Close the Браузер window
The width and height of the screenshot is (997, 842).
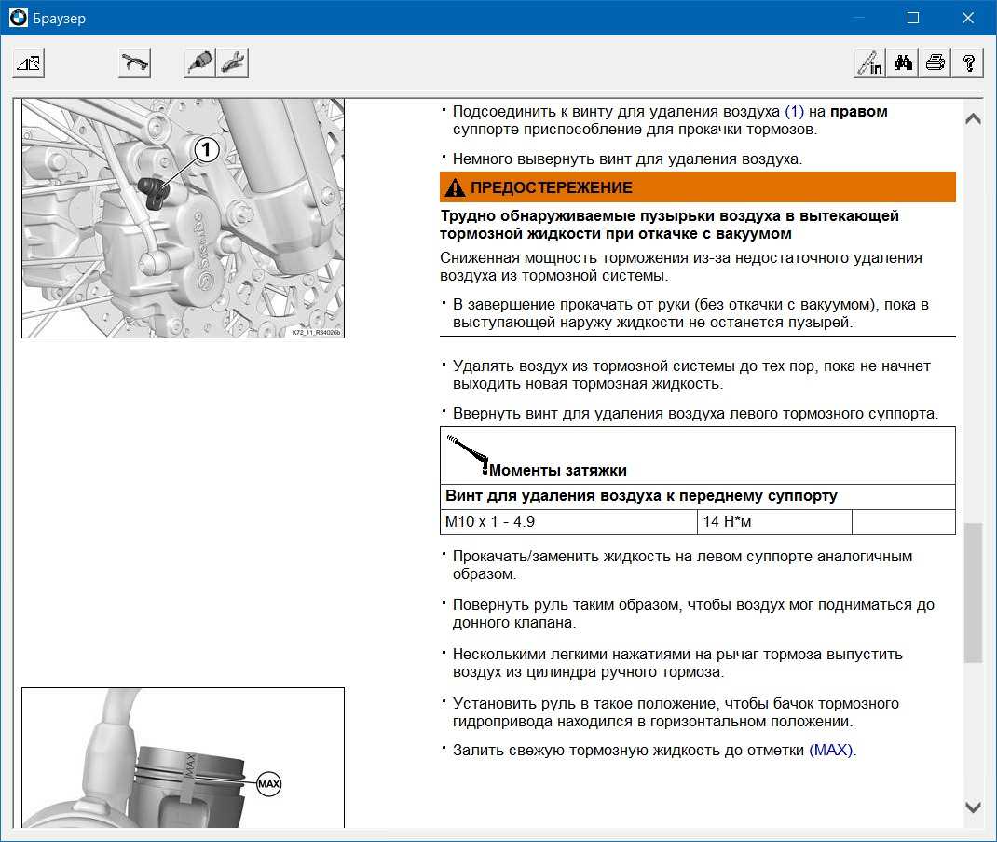click(968, 18)
